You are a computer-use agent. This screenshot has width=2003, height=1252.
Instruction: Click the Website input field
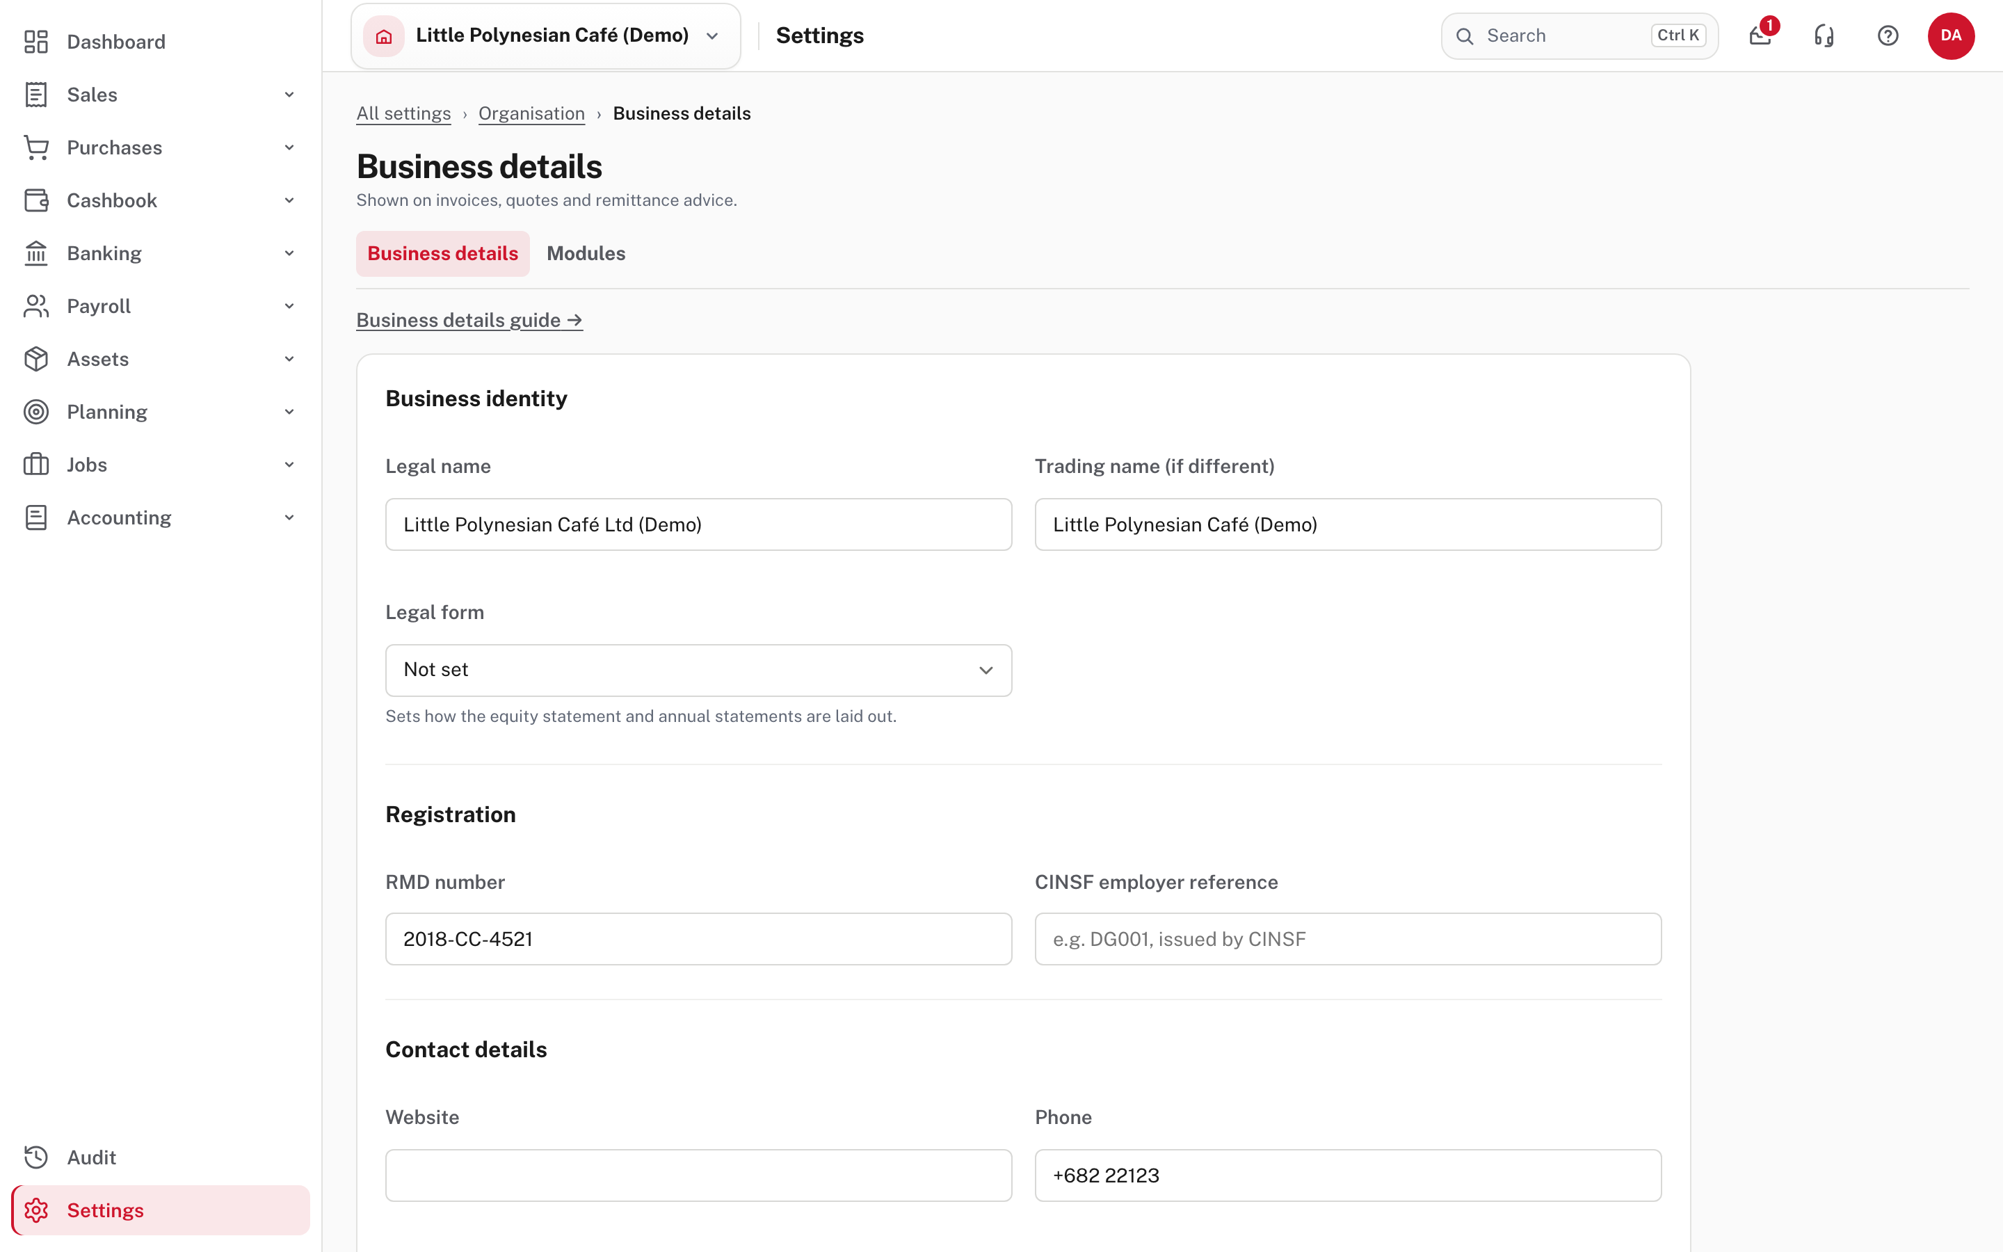[x=698, y=1175]
